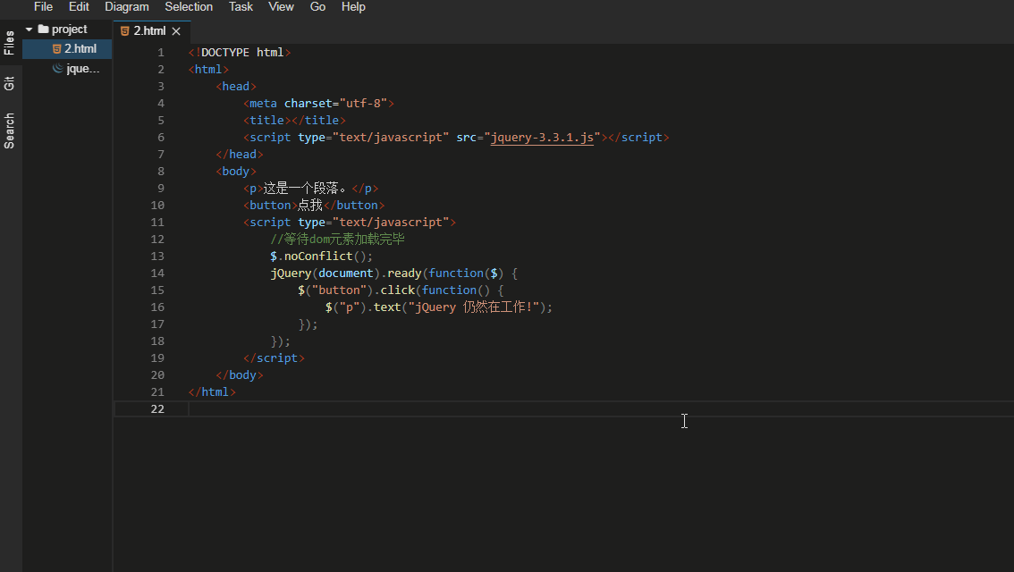Click the $.noConflict() statement
The width and height of the screenshot is (1014, 572).
click(321, 257)
